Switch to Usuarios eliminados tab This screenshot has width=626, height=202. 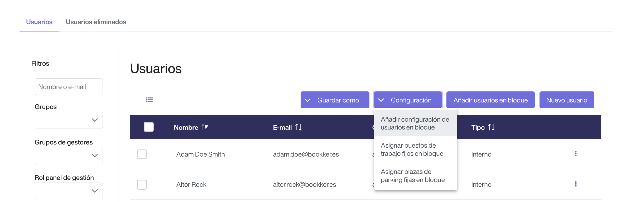96,22
